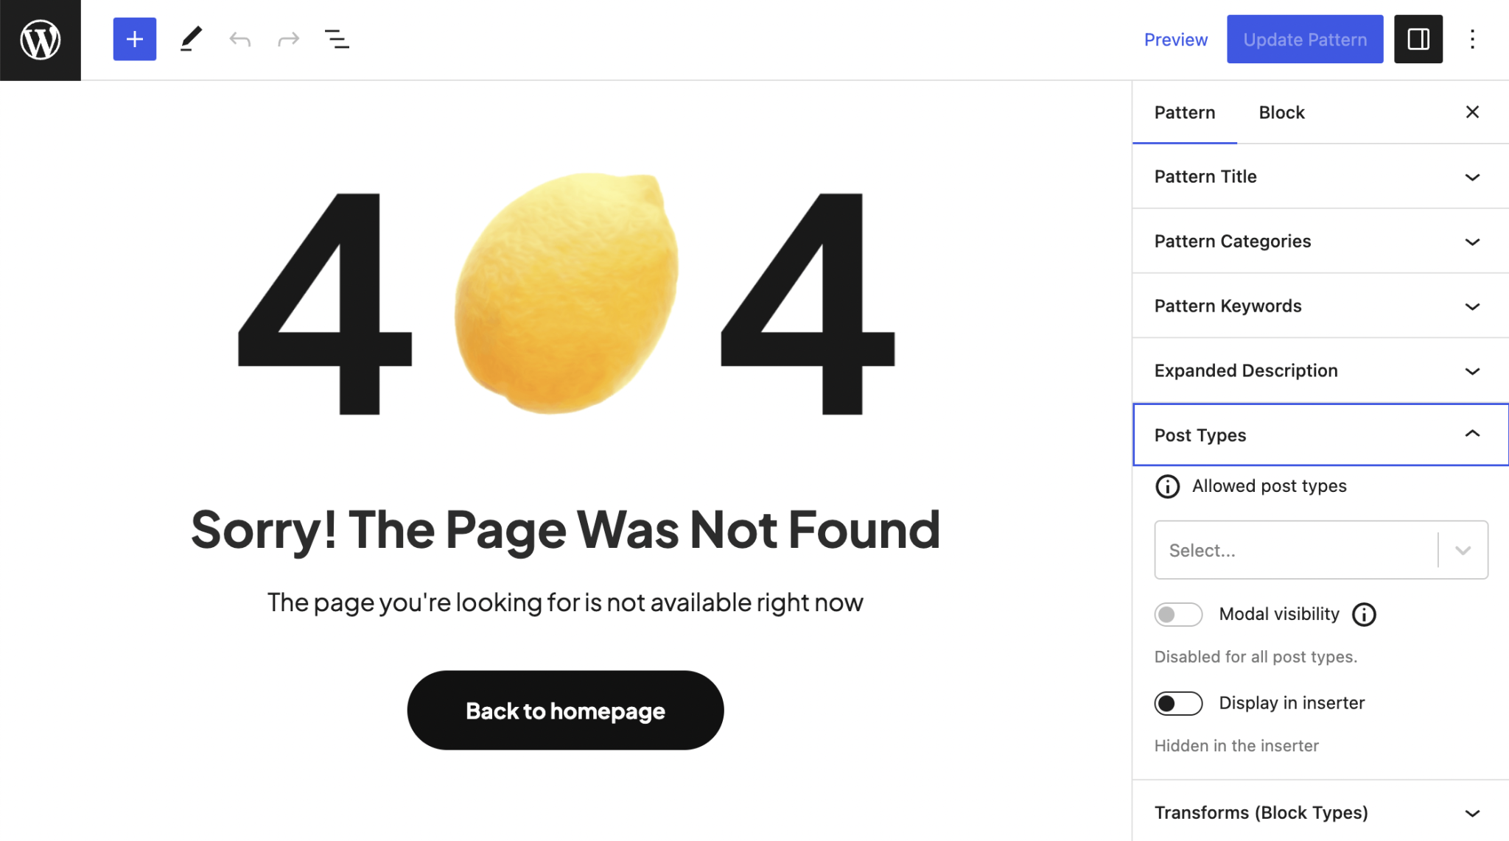This screenshot has height=841, width=1509.
Task: Open the Document Overview list view
Action: click(x=337, y=39)
